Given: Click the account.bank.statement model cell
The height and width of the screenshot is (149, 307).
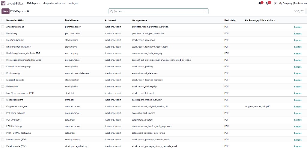Looking at the screenshot, I should click(77, 73).
